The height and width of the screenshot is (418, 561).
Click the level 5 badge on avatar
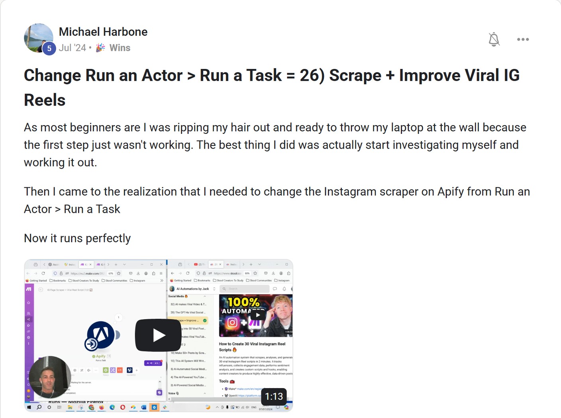(x=49, y=48)
